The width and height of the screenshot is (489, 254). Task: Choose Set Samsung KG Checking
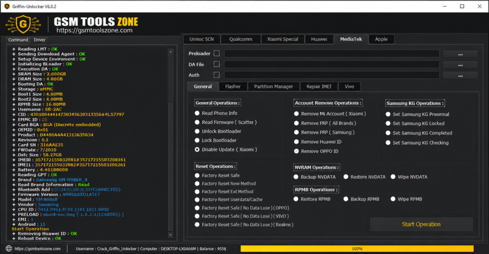tap(388, 143)
